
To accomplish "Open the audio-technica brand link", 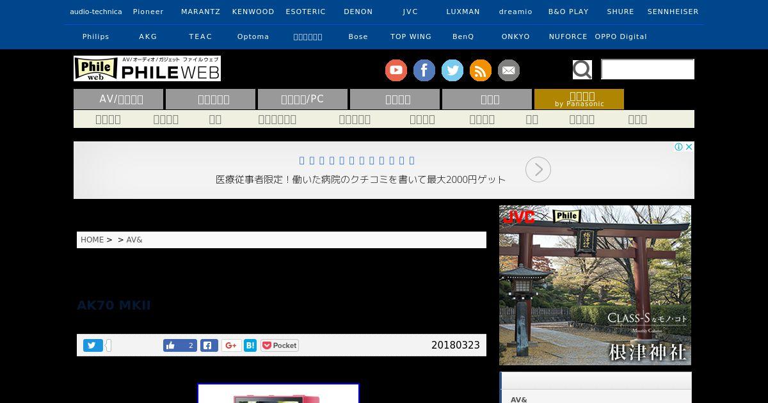I will 96,12.
